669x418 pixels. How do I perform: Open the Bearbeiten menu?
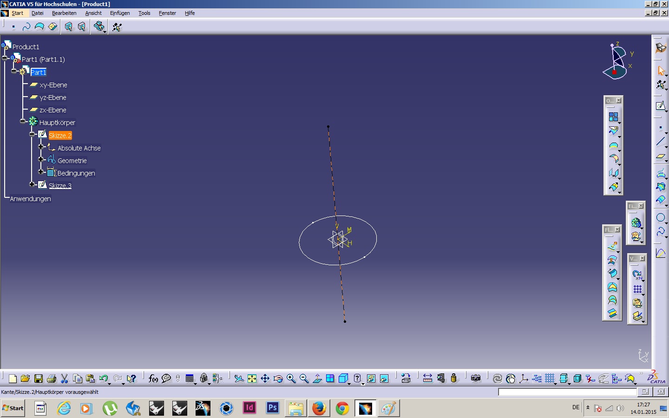[x=64, y=13]
